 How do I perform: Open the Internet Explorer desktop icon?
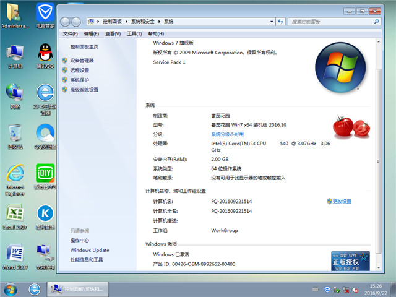click(x=15, y=180)
